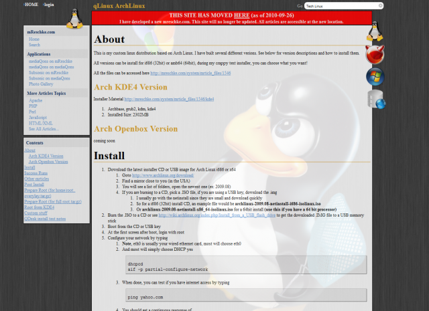Image resolution: width=429 pixels, height=311 pixels.
Task: Open article_files/1546 files link
Action: pyautogui.click(x=190, y=73)
